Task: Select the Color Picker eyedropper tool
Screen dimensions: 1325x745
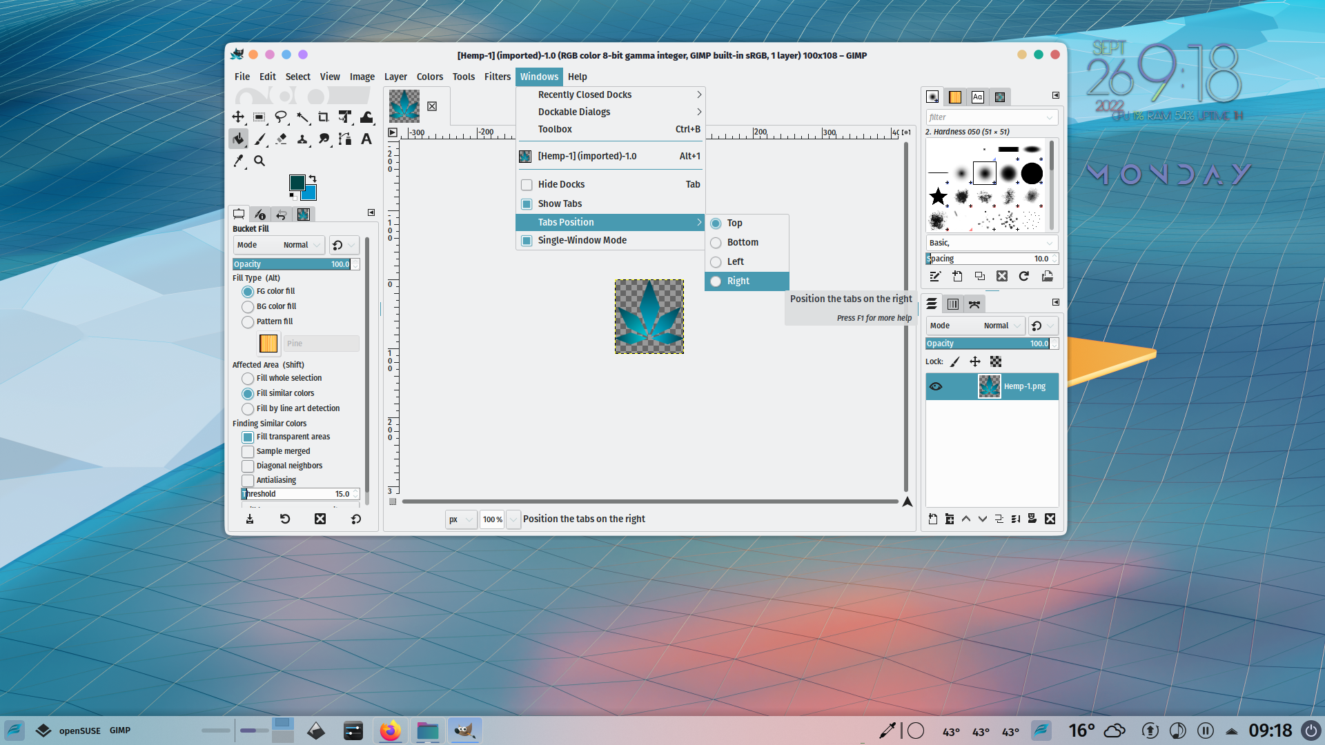Action: [x=238, y=161]
